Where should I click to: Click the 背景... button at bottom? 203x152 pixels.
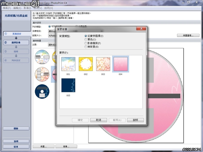coord(66,147)
